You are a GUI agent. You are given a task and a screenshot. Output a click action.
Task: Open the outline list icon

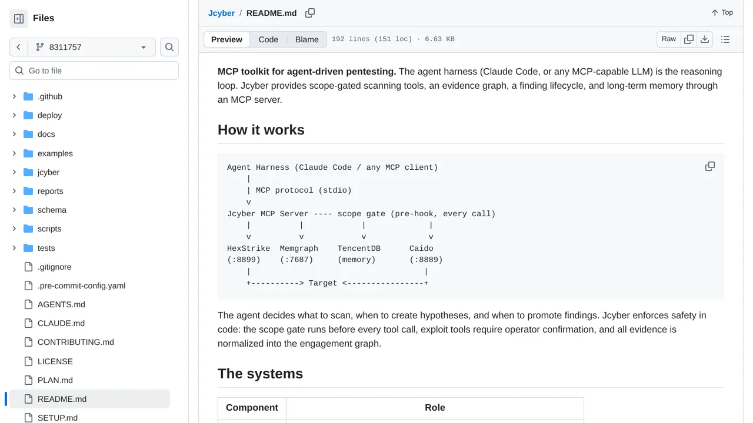tap(725, 39)
